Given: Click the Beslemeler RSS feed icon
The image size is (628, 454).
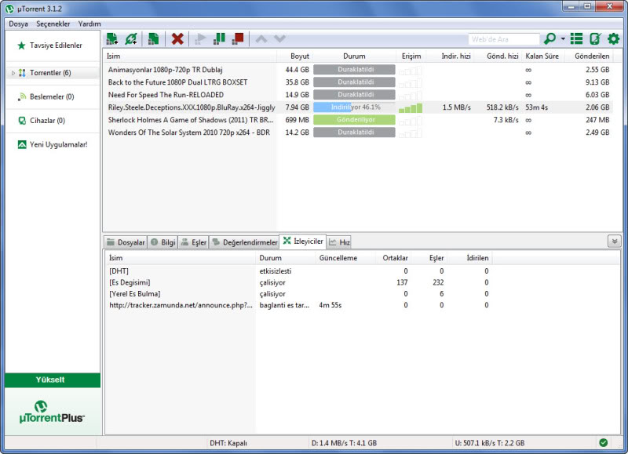Looking at the screenshot, I should pyautogui.click(x=22, y=96).
